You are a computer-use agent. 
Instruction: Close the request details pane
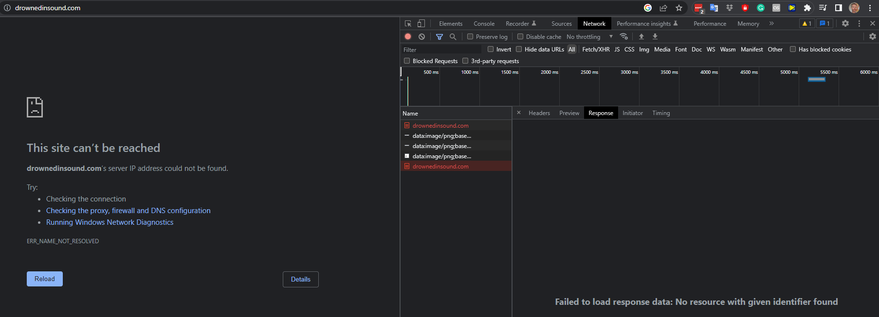[519, 113]
